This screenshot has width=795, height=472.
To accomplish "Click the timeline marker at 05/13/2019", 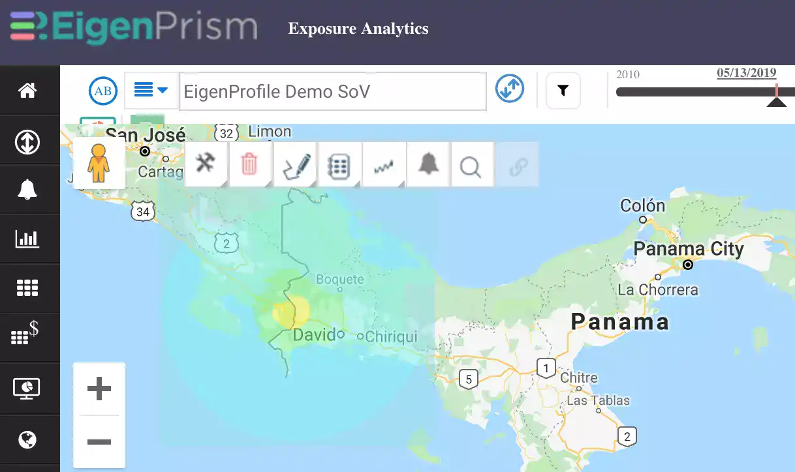I will [777, 95].
